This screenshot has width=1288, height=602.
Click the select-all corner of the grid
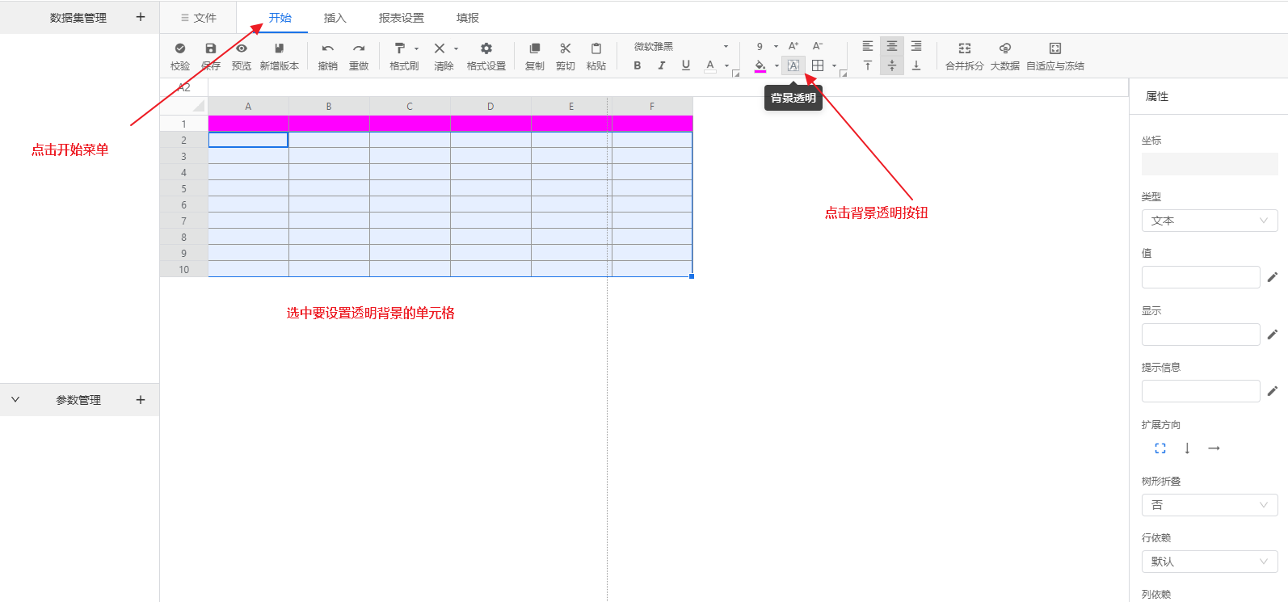[184, 106]
